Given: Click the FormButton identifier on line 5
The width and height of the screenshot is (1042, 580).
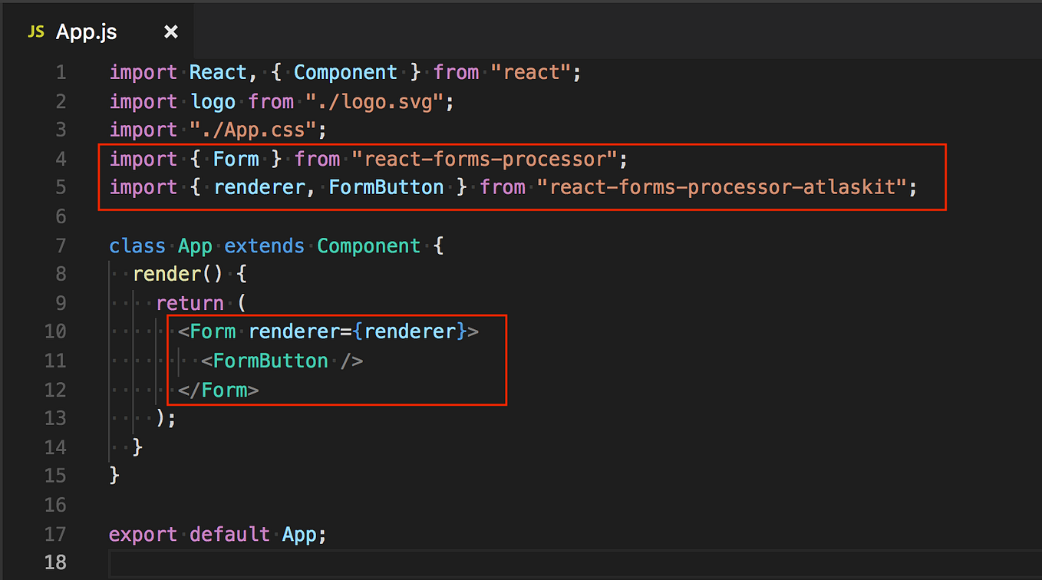Looking at the screenshot, I should click(x=386, y=186).
